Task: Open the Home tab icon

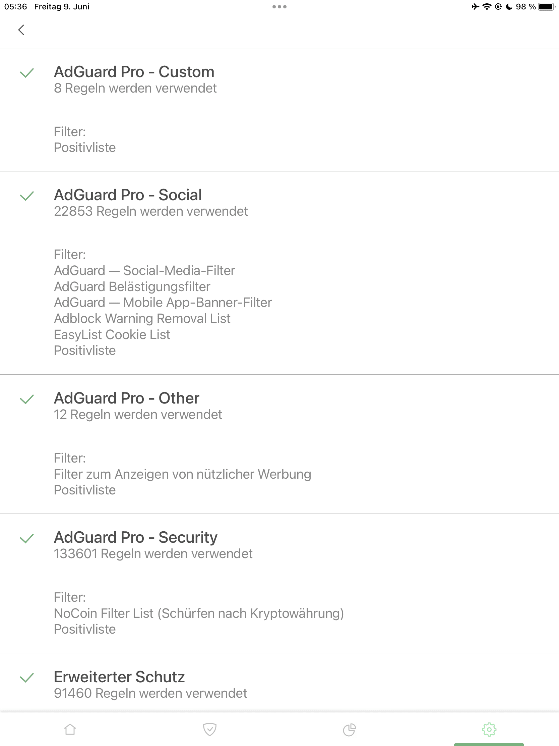Action: [x=70, y=729]
